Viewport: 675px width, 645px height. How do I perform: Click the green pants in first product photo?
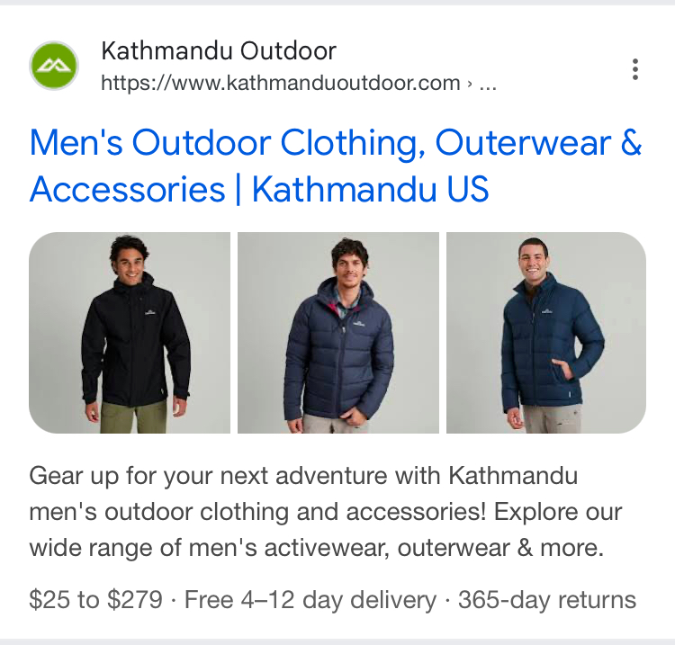(x=134, y=417)
